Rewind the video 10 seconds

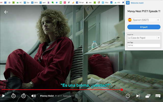coord(13,96)
